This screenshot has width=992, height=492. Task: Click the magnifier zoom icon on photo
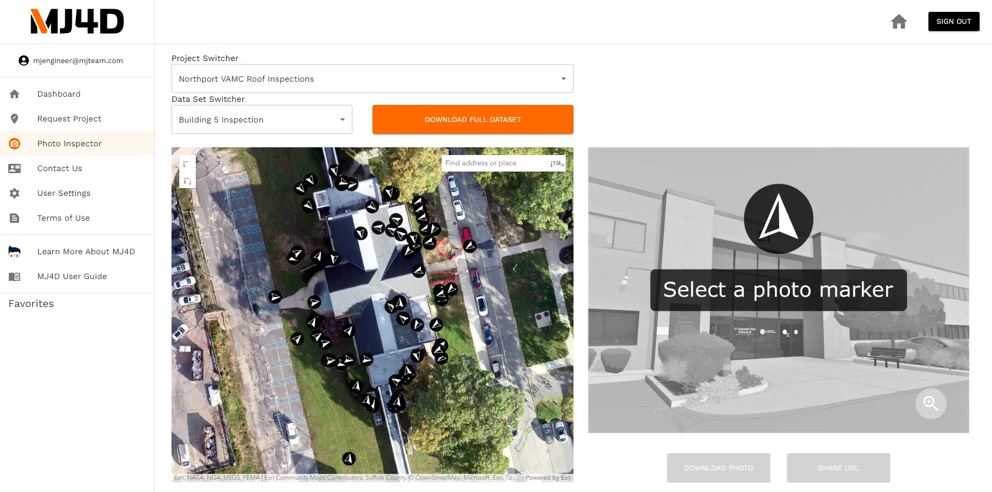pos(931,403)
